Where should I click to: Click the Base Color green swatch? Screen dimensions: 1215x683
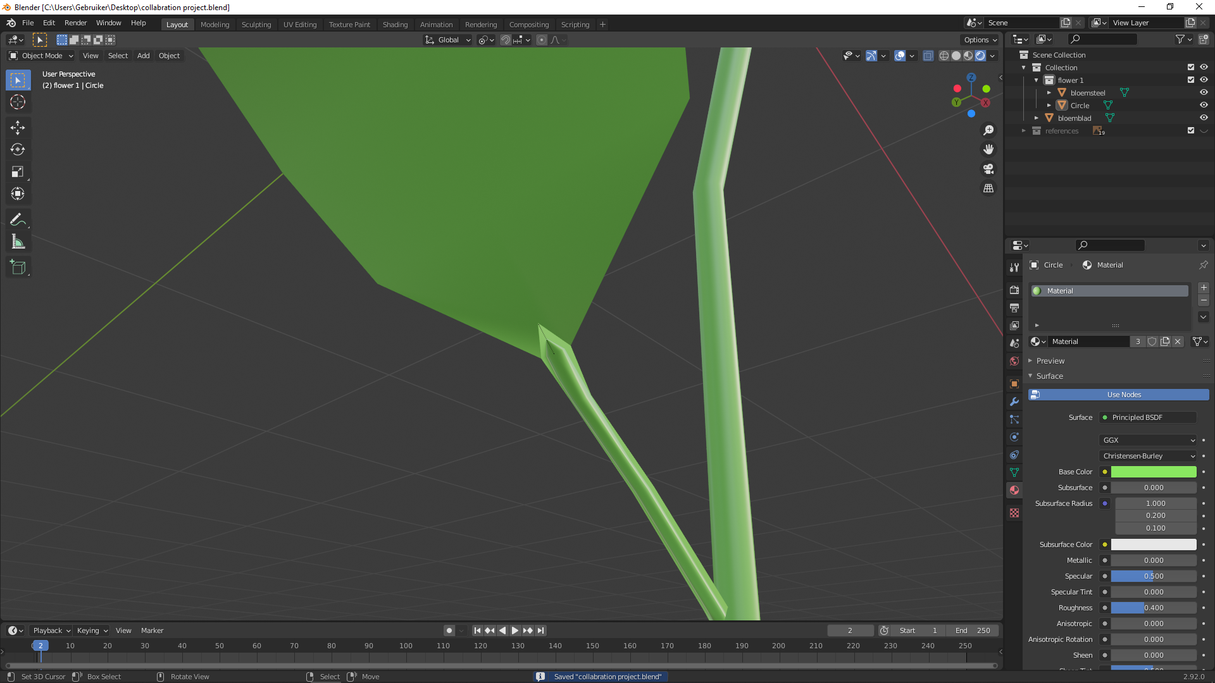point(1153,472)
